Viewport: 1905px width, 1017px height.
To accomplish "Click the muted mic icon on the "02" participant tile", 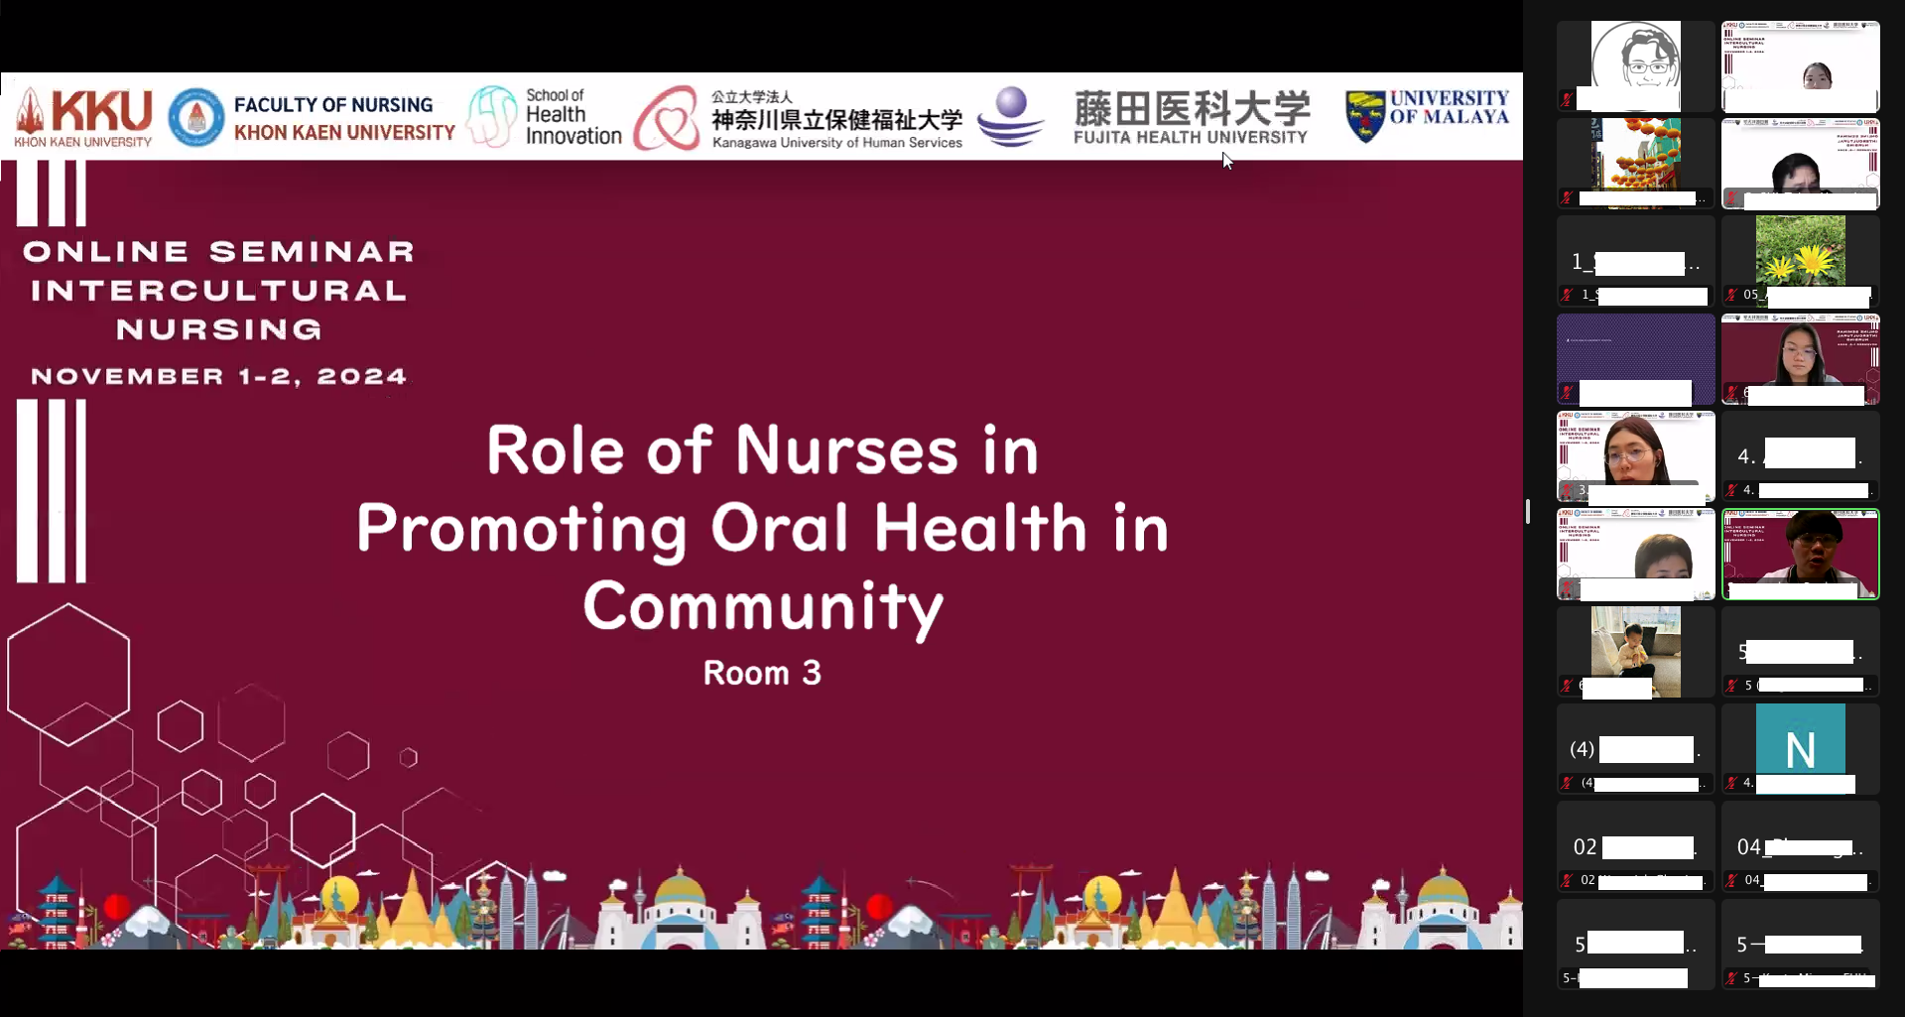I will [x=1567, y=880].
